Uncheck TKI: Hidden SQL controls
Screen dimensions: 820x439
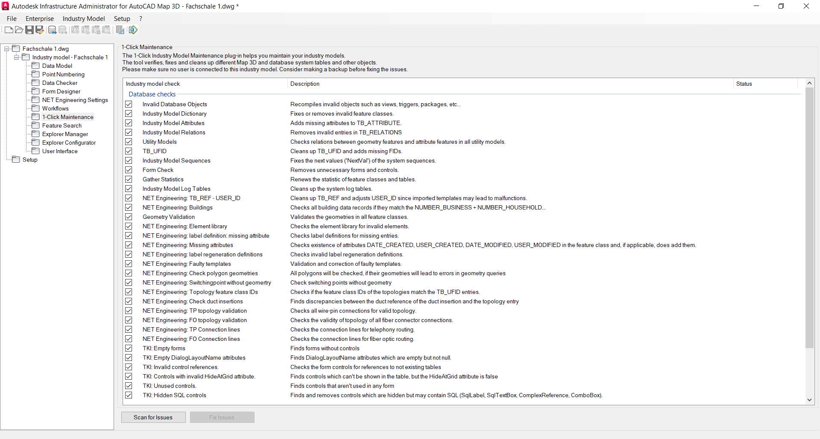(x=129, y=395)
